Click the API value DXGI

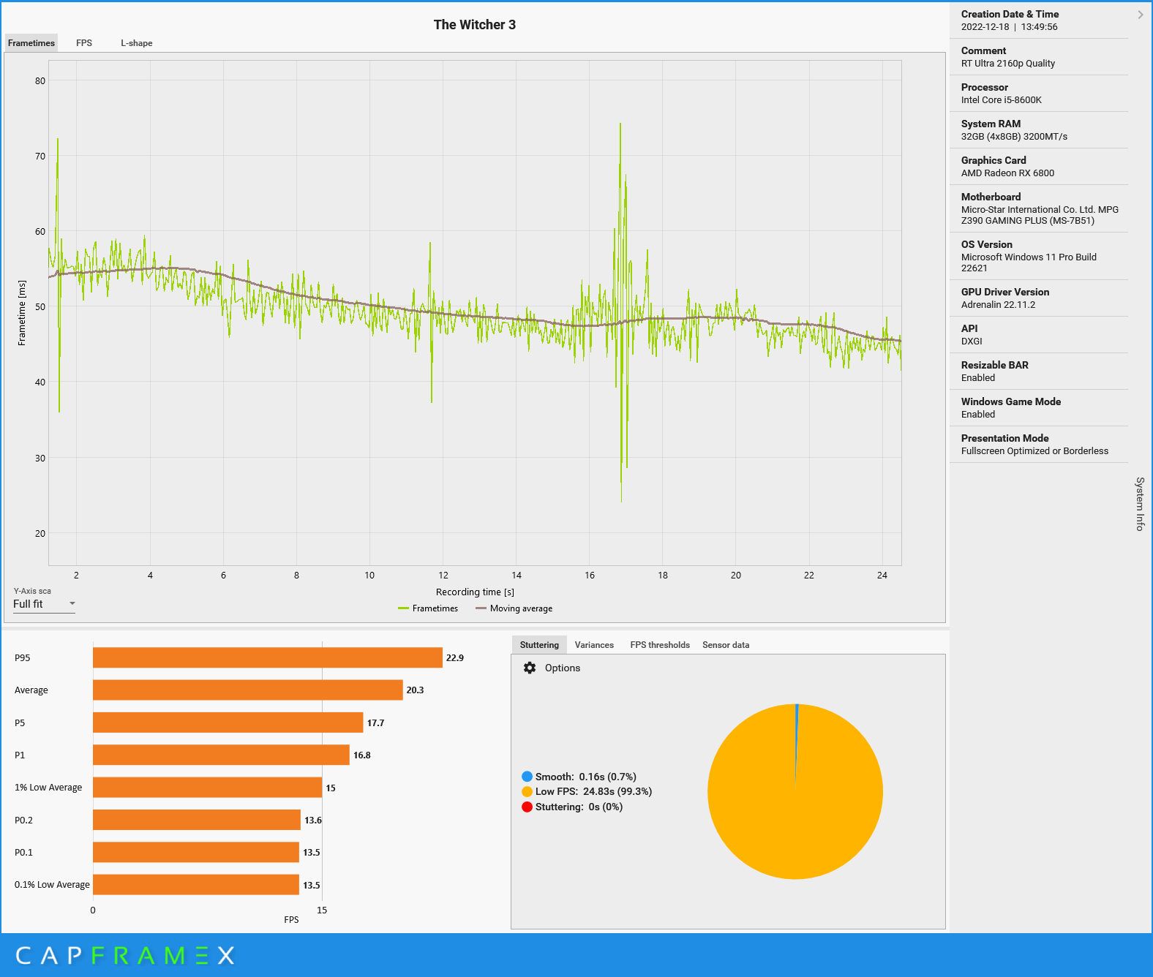click(972, 342)
